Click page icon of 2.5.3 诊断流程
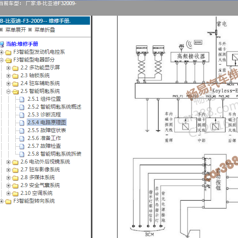 point(22,115)
